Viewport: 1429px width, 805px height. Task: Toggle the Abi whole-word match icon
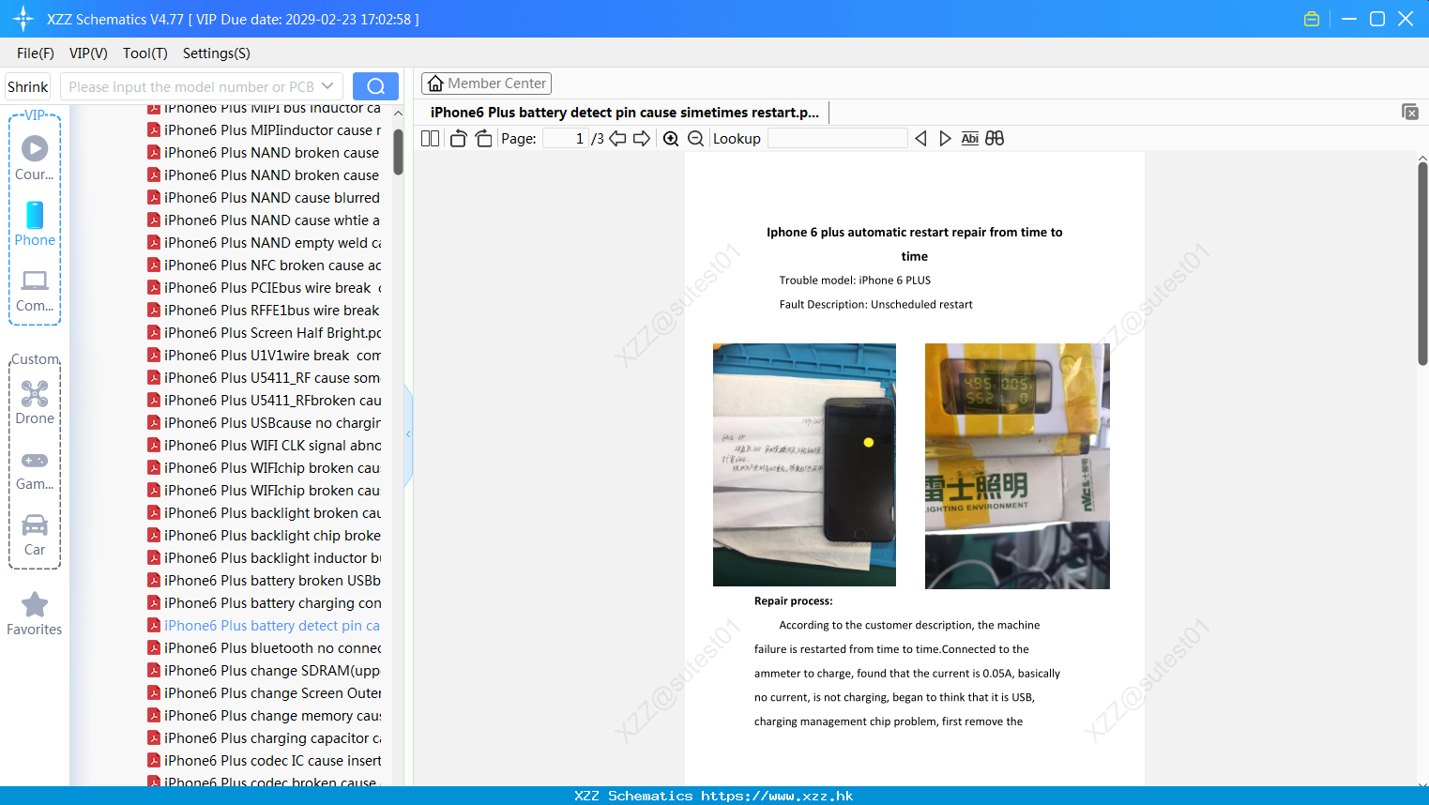970,139
